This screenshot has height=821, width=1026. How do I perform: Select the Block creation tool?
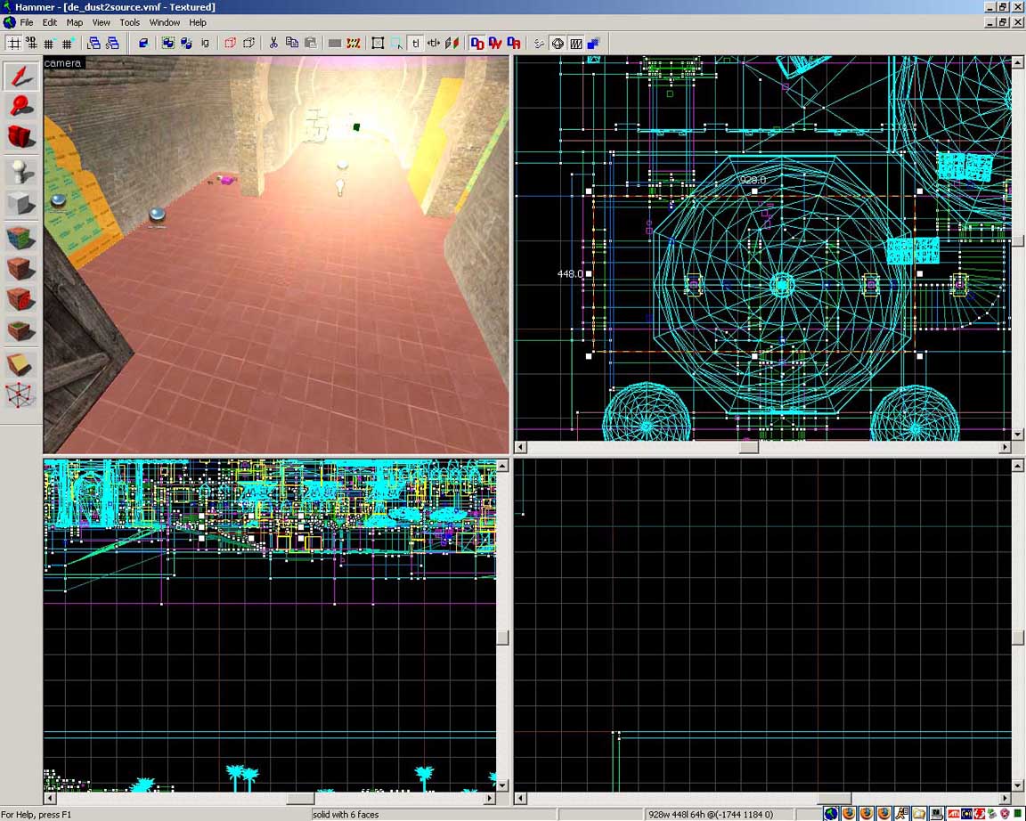coord(21,204)
